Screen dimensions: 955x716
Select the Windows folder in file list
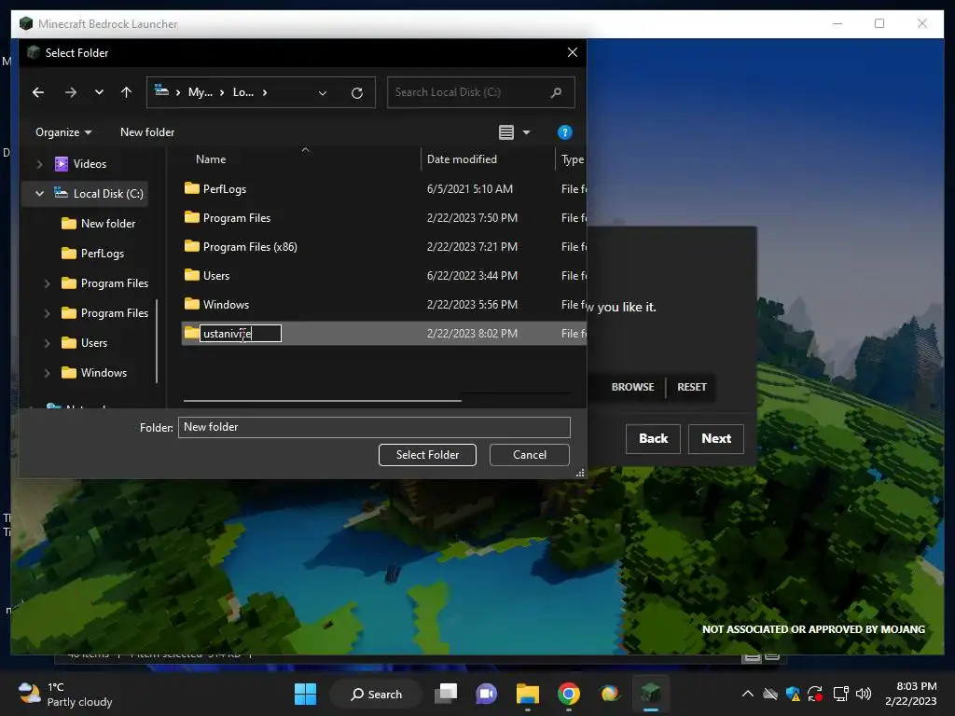pyautogui.click(x=383, y=305)
